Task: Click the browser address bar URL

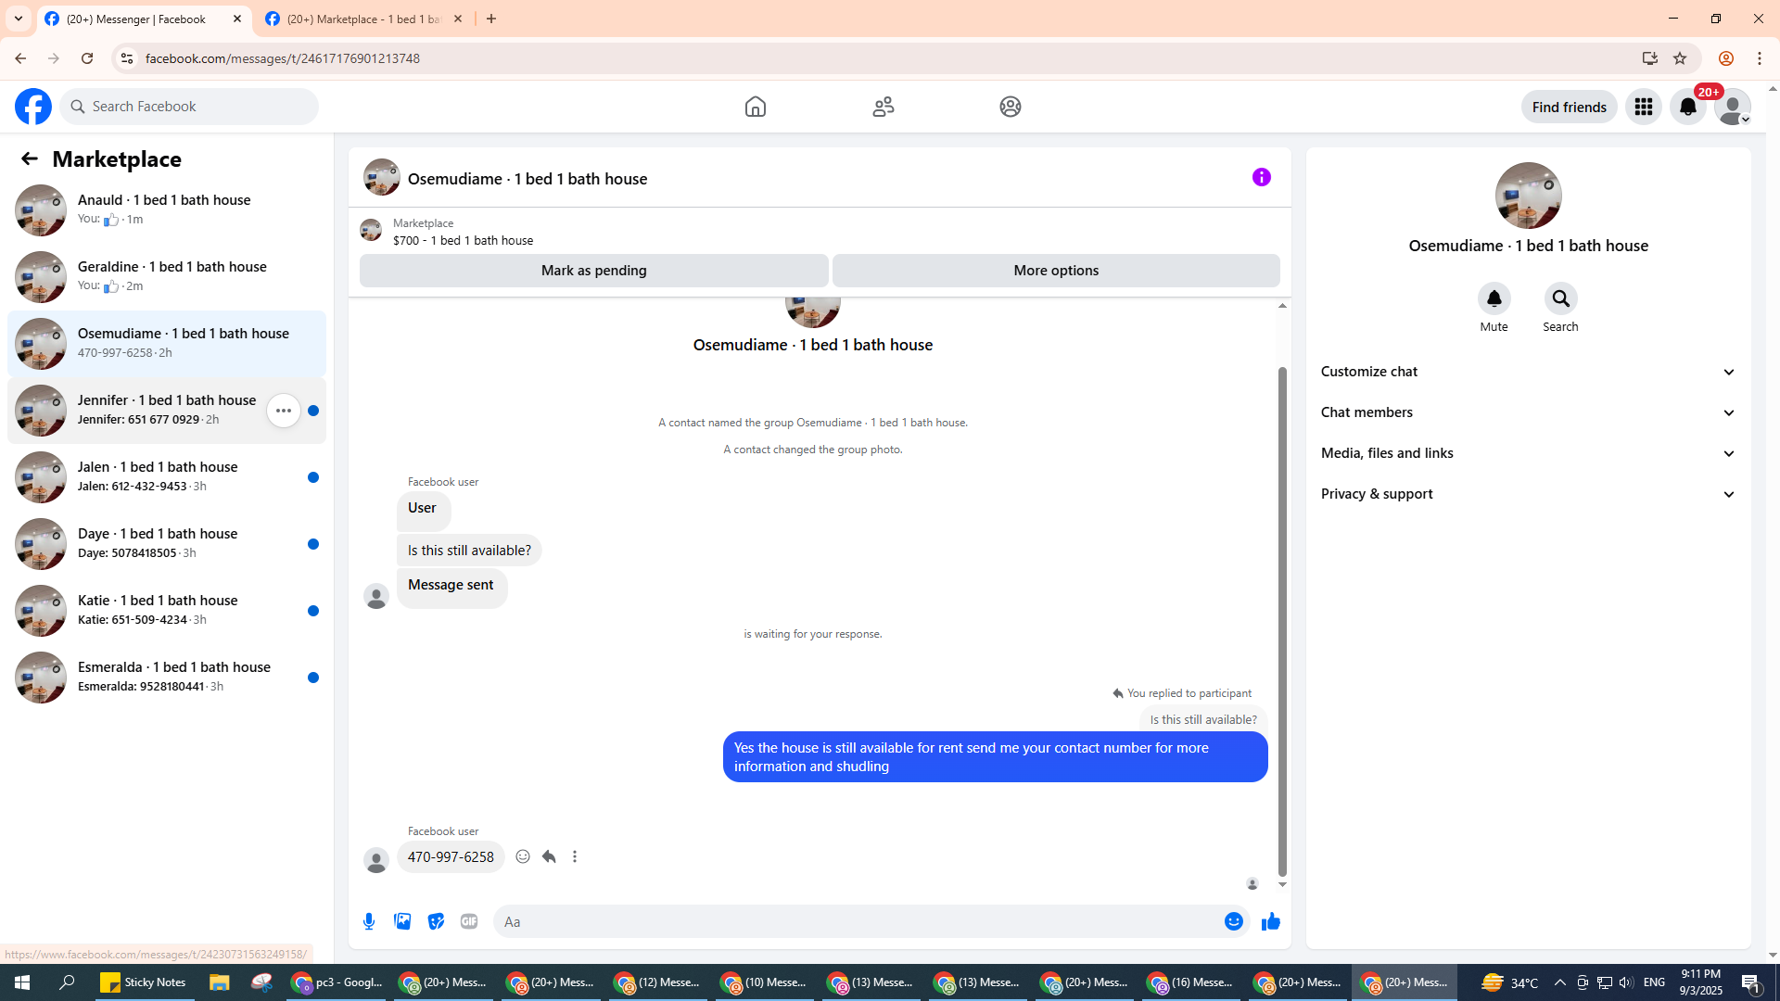Action: click(x=283, y=58)
